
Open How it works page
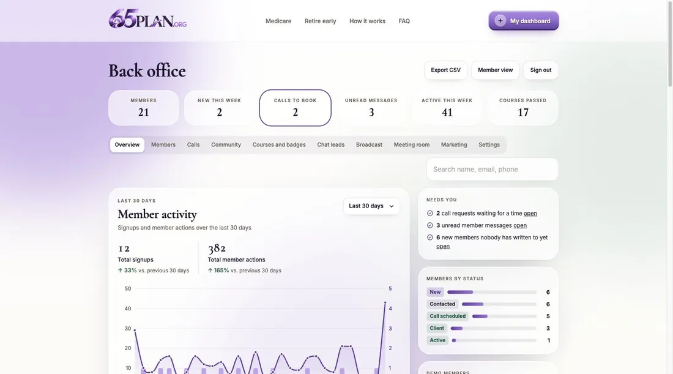tap(367, 21)
